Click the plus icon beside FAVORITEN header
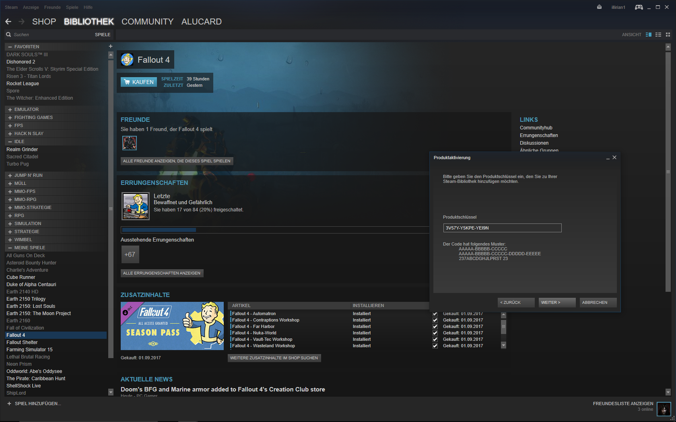This screenshot has width=676, height=422. (111, 46)
